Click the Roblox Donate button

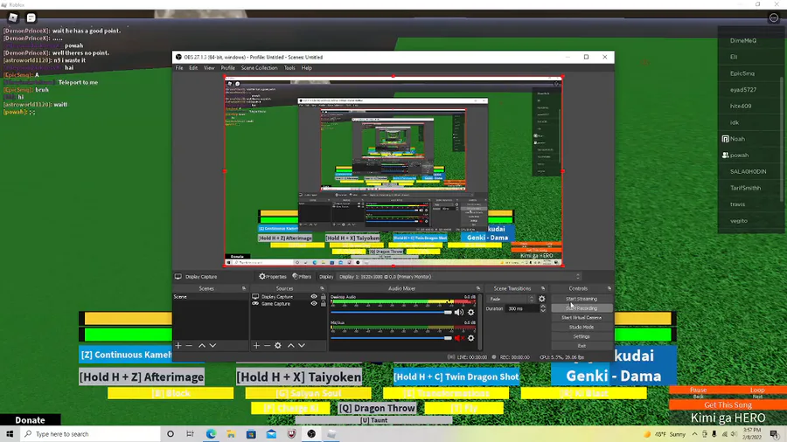click(x=30, y=420)
